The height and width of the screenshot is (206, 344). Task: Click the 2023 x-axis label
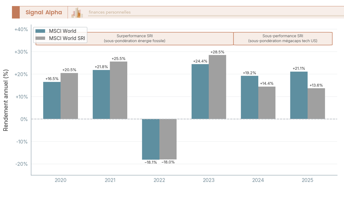(x=209, y=180)
